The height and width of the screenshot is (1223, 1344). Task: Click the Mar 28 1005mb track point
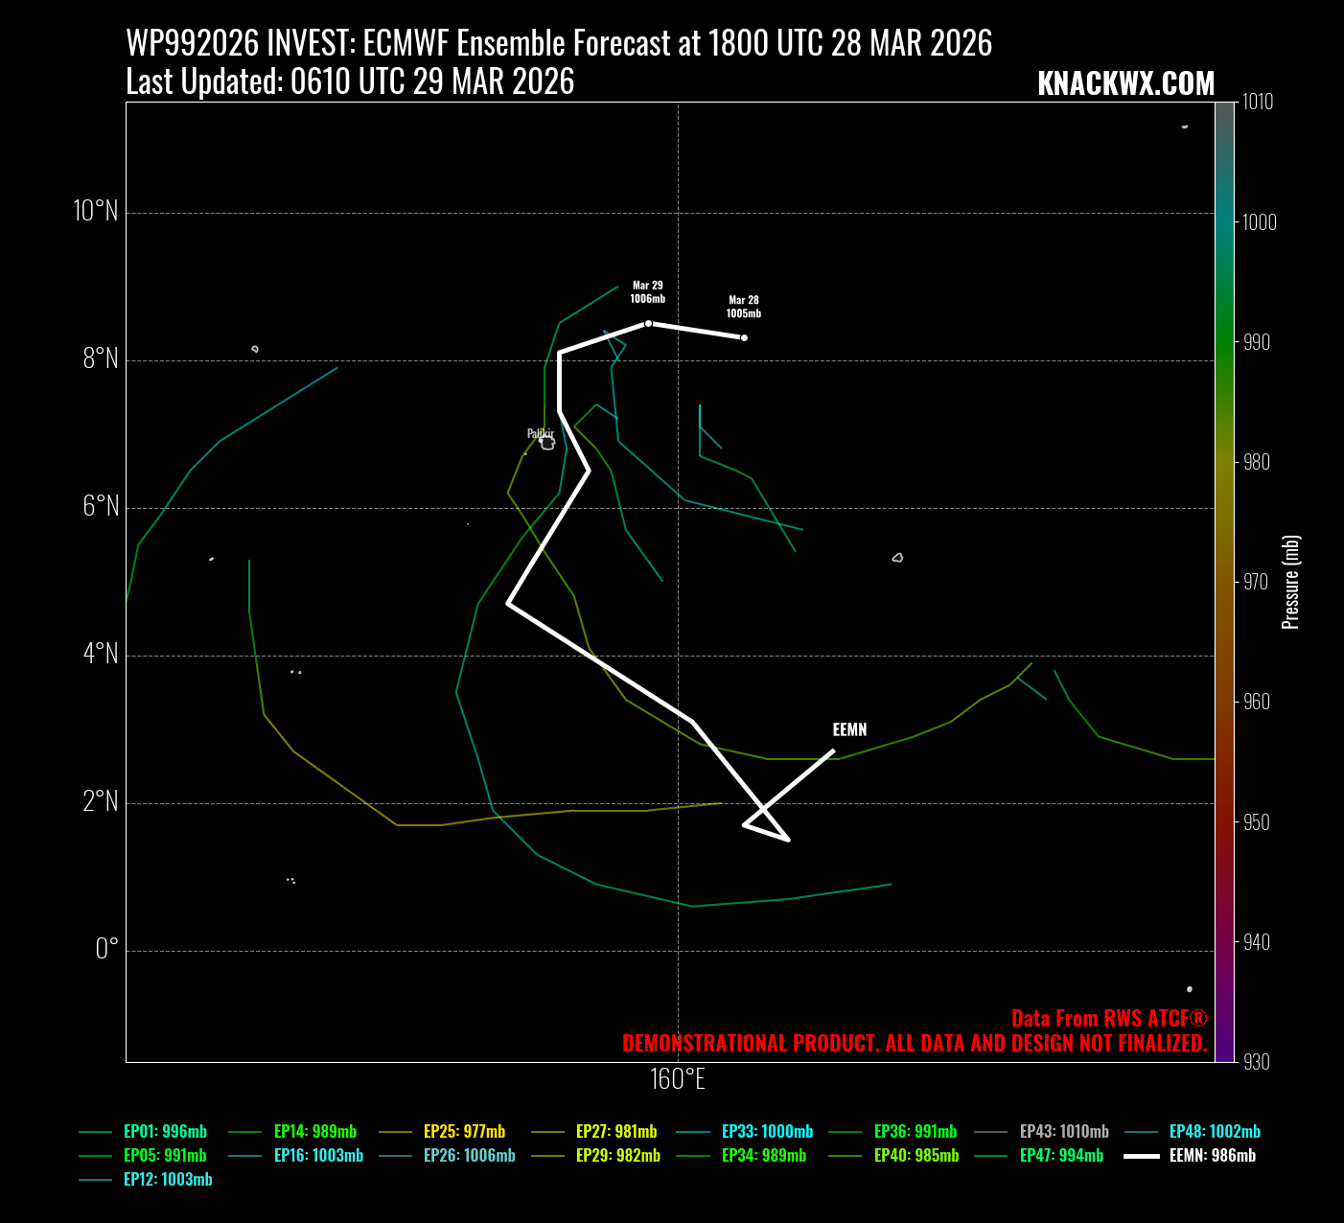(x=744, y=337)
